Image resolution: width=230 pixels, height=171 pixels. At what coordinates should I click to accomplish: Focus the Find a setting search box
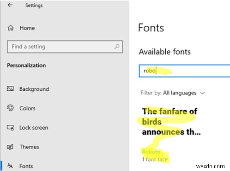[65, 47]
